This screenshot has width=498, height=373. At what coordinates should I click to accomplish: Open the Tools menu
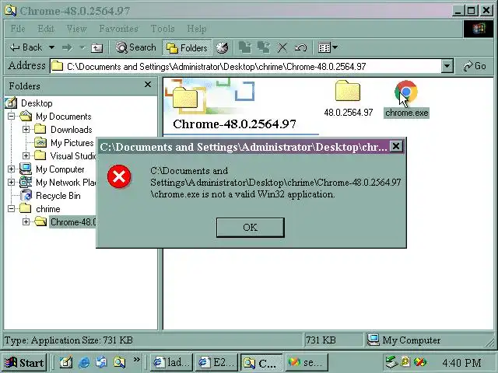pos(163,29)
